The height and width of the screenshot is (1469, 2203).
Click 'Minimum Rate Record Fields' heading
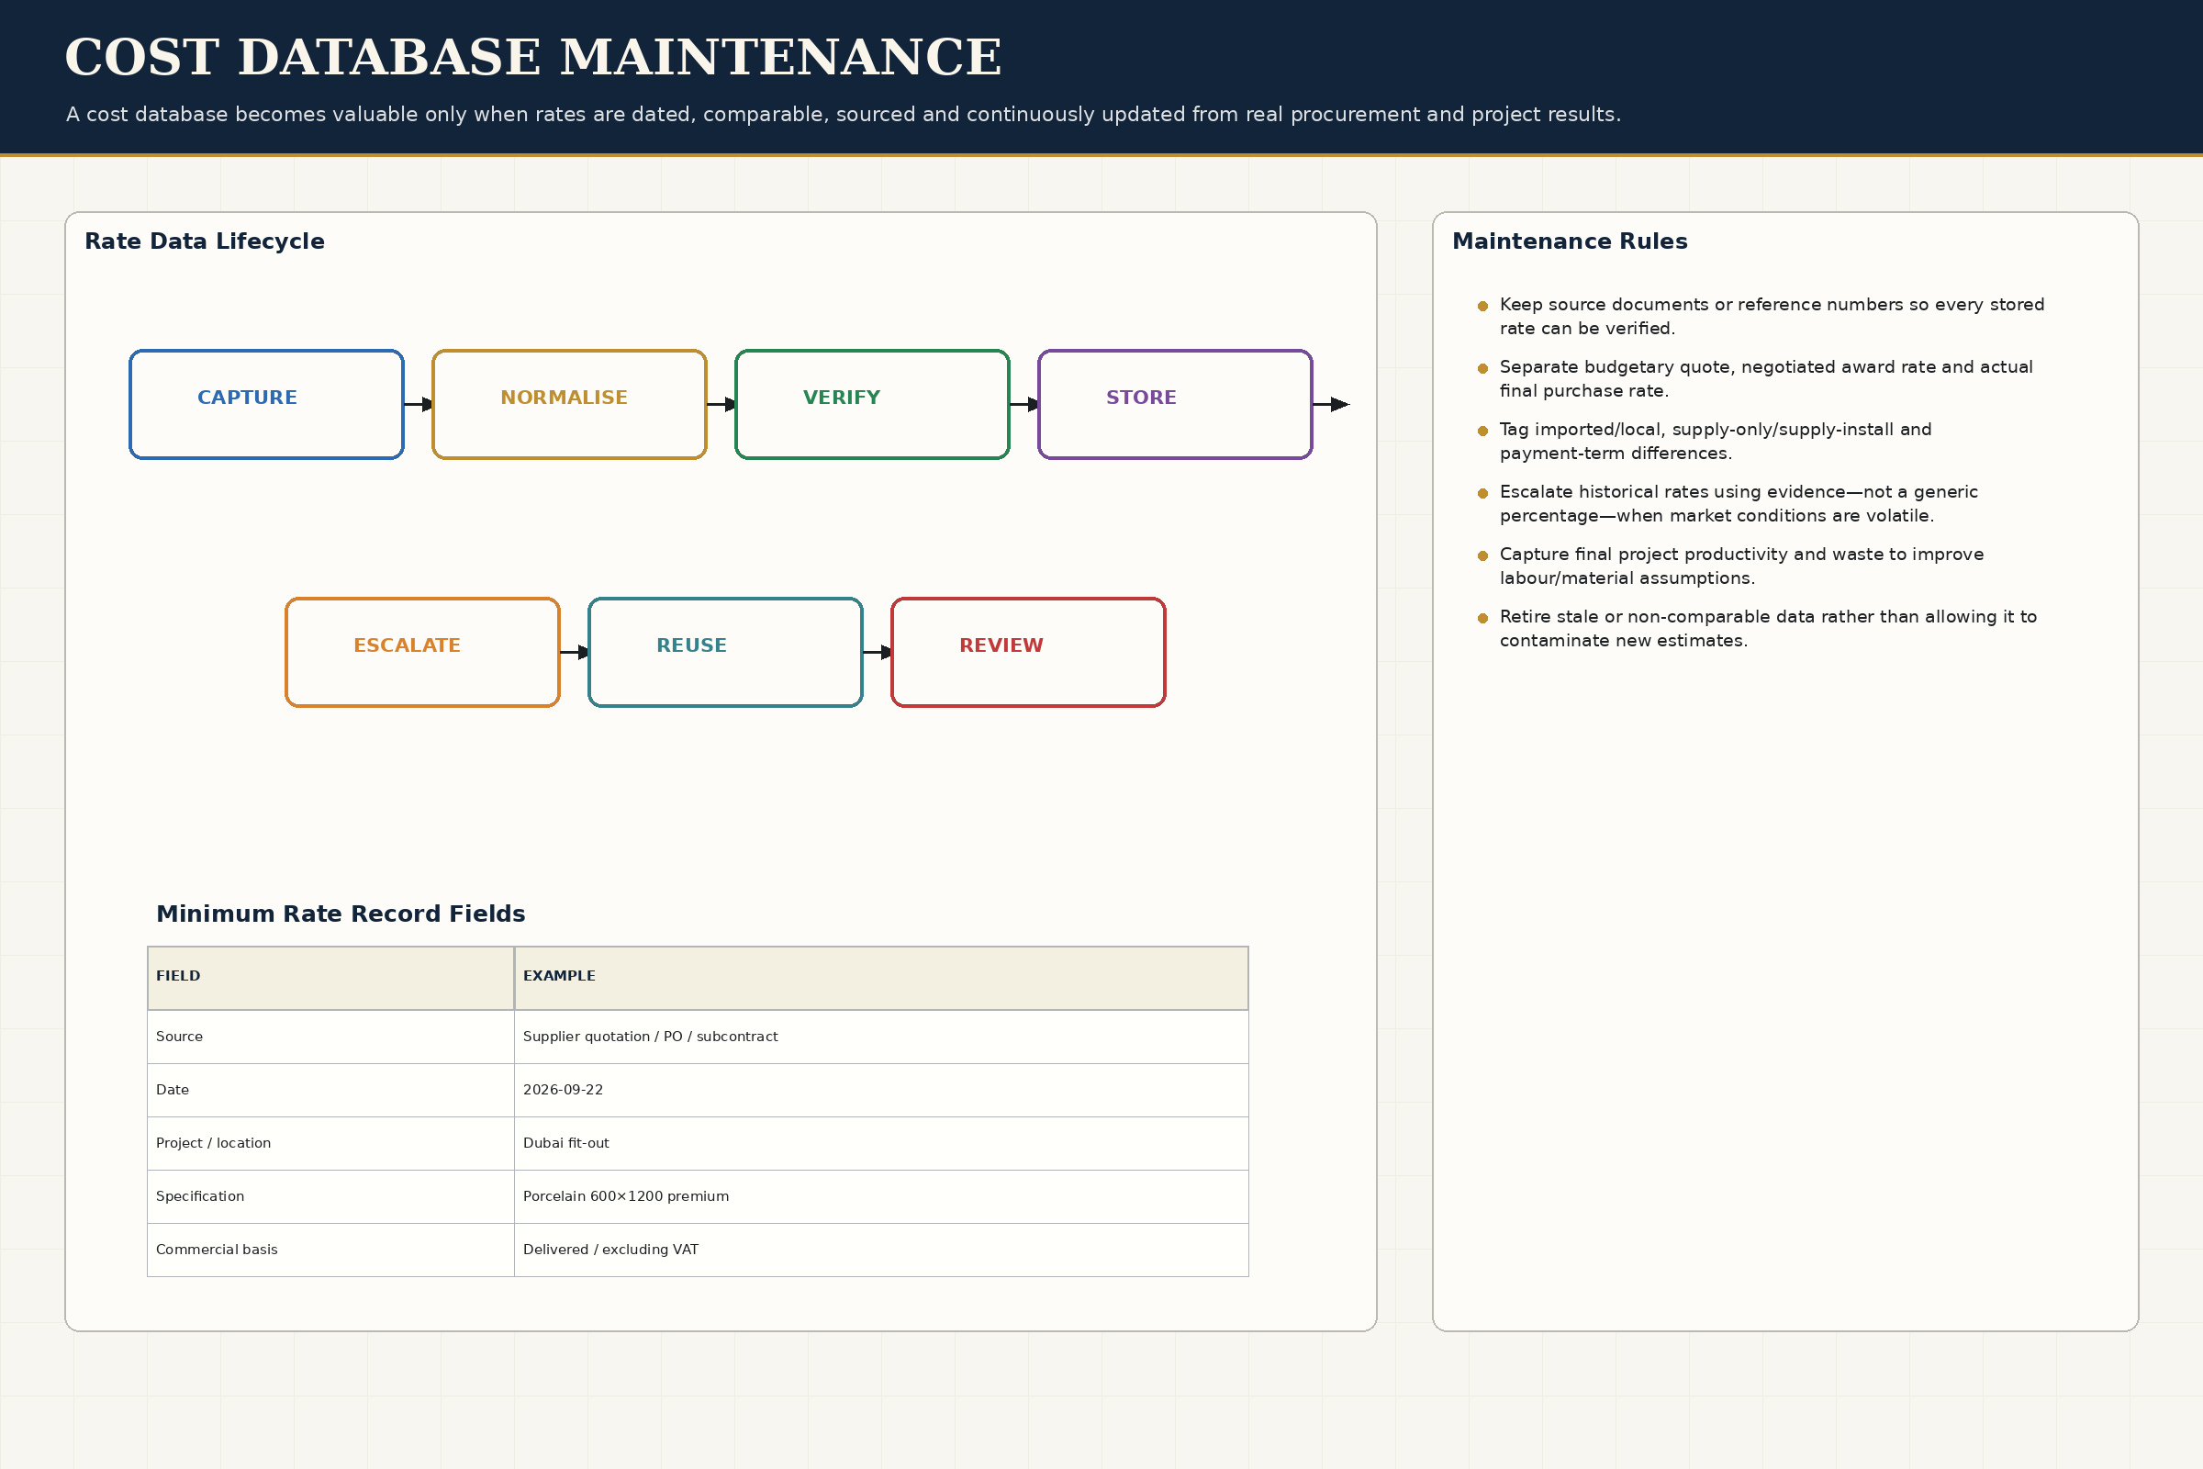point(340,914)
